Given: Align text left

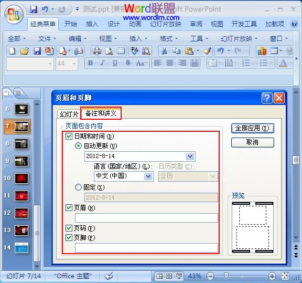Looking at the screenshot, I should 157,63.
